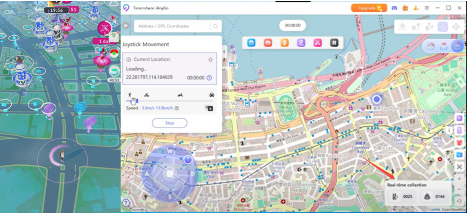Screen dimensions: 467x213
Task: Select car speed icon
Action: (211, 95)
